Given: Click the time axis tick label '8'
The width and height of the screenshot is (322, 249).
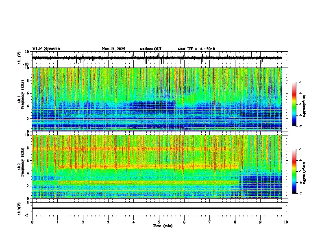Looking at the screenshot, I should [x=235, y=222].
